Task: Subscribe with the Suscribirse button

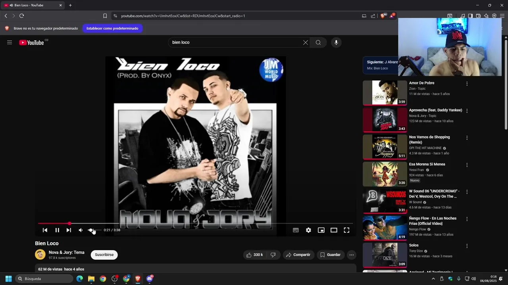Action: [104, 255]
